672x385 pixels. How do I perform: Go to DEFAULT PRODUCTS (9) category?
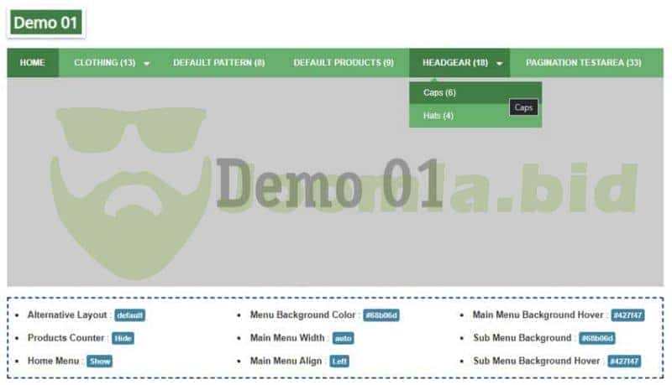(343, 63)
